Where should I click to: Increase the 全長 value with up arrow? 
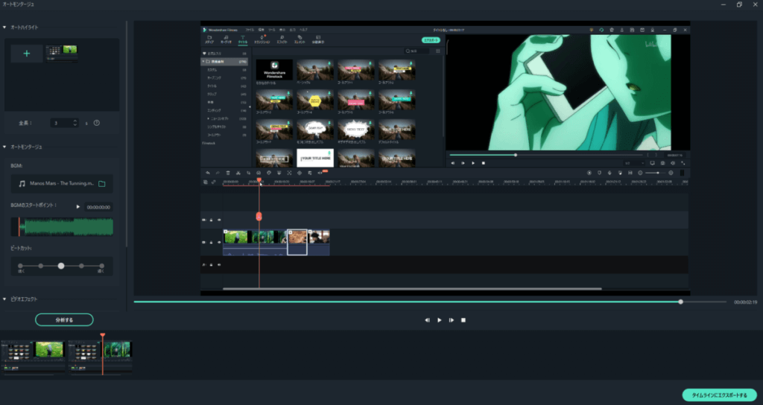75,121
